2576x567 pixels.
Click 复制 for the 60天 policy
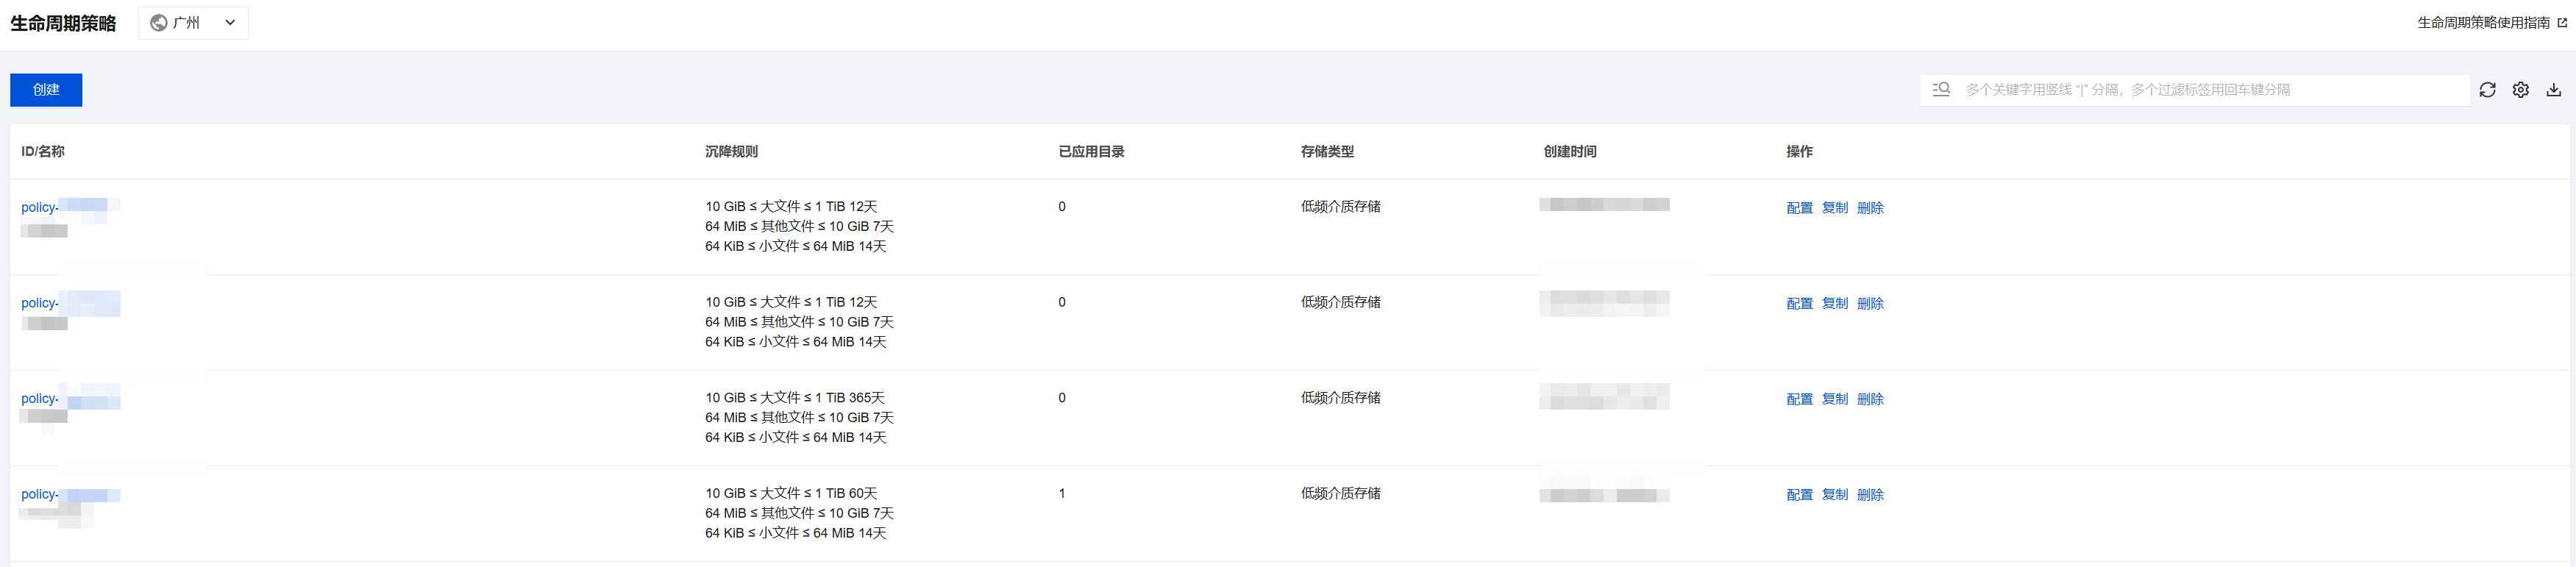point(1834,495)
